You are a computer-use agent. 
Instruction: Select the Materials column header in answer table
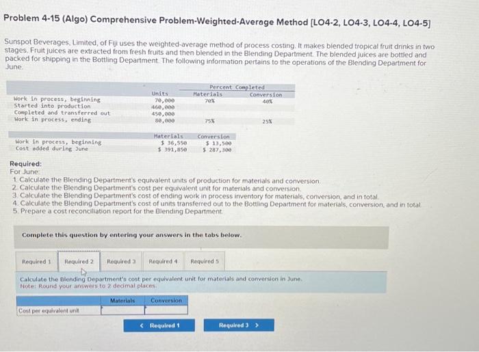coord(122,301)
